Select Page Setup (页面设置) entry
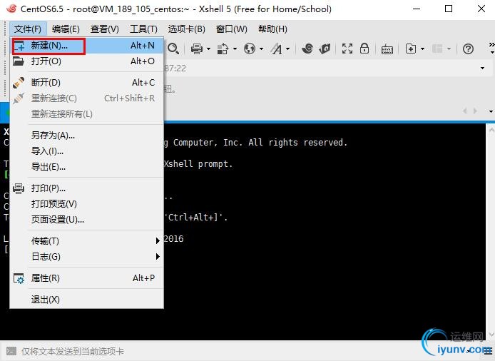Screen dimensions: 495x361 87,220
